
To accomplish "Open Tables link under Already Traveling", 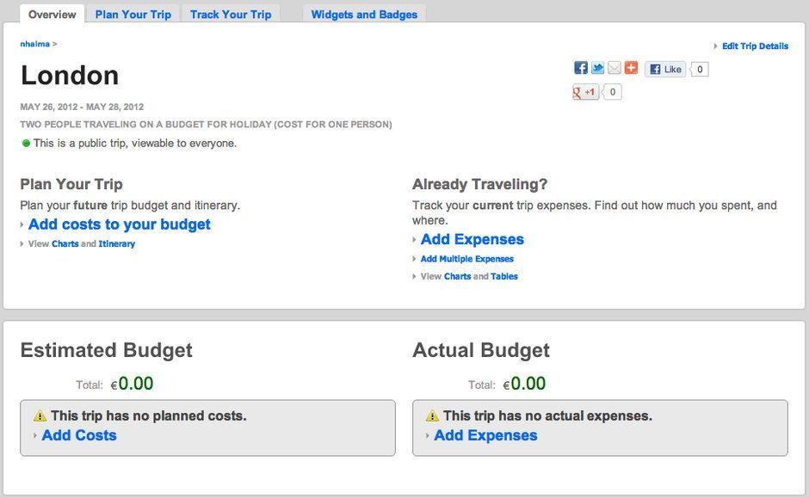I will [504, 276].
